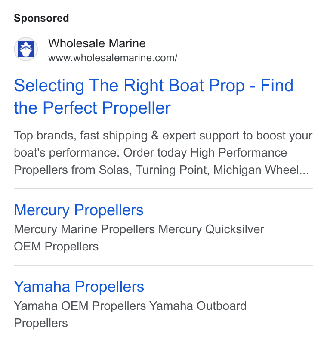327x352 pixels.
Task: Click the 'Yamaha OEM Propellers Yamaha Outboard' text
Action: (130, 306)
